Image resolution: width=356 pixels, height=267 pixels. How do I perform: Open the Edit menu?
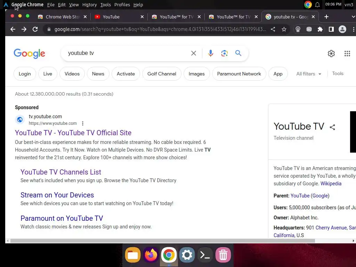point(62,5)
